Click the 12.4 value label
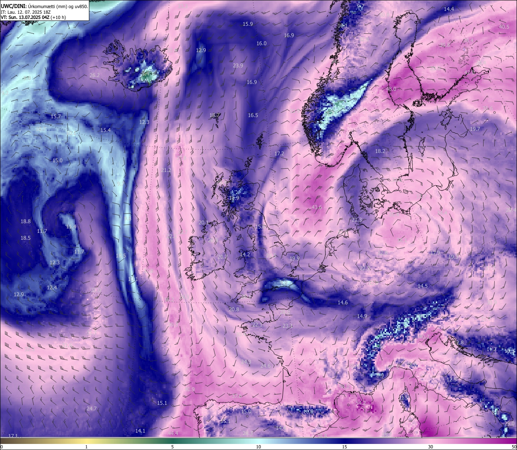This screenshot has width=517, height=450. [52, 287]
